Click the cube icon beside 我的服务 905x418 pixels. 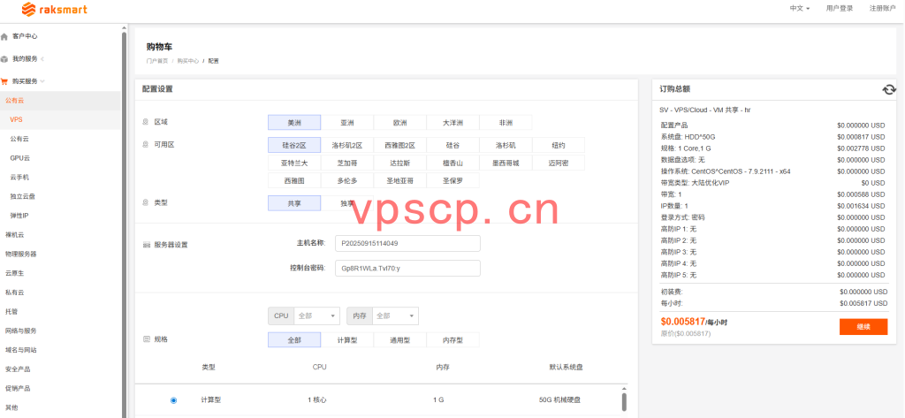[x=4, y=59]
